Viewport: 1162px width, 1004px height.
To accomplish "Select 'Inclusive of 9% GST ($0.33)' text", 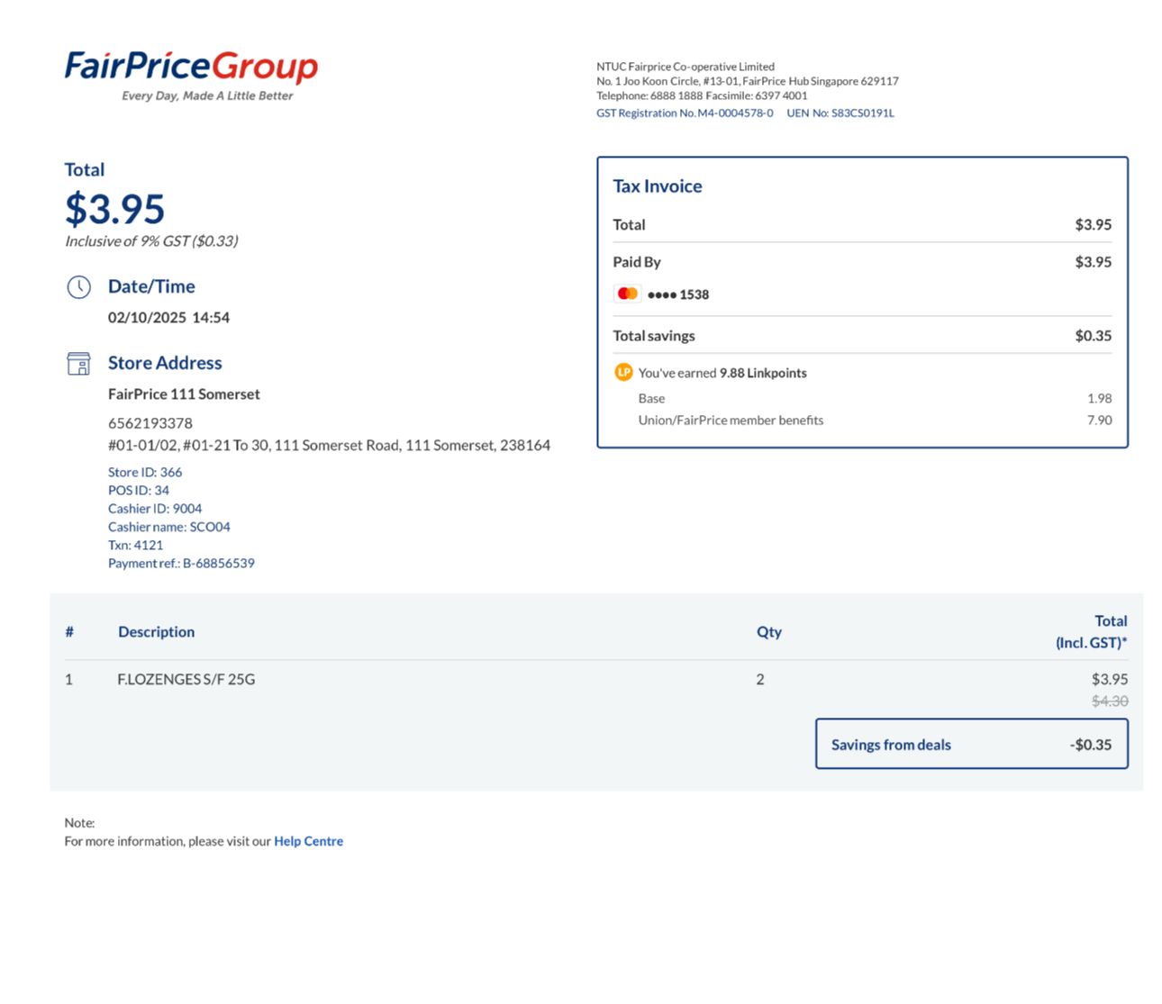I will coord(151,241).
